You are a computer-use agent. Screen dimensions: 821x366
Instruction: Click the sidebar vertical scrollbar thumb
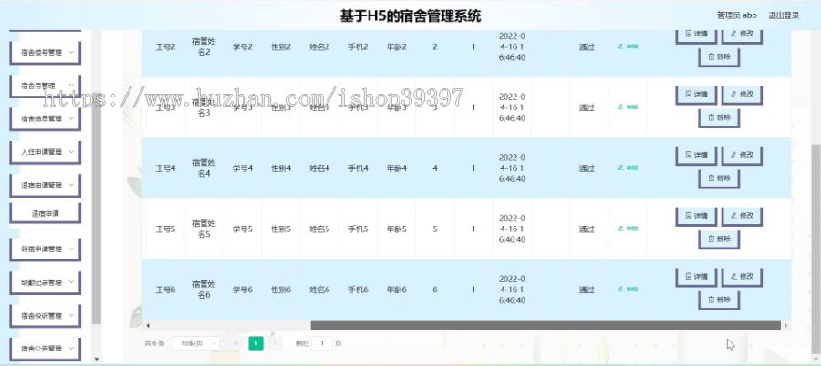pyautogui.click(x=97, y=209)
